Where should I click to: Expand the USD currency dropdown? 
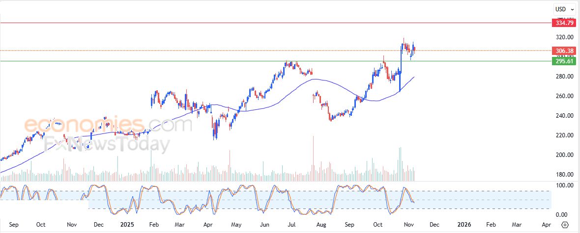click(x=563, y=9)
